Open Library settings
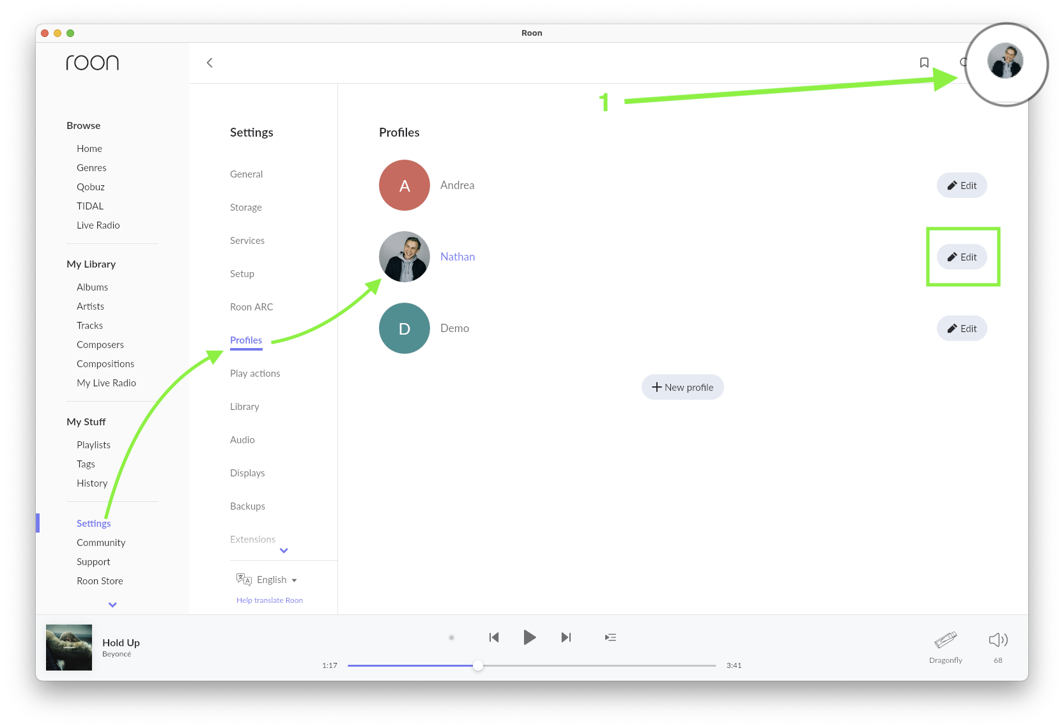The image size is (1064, 728). pos(245,407)
